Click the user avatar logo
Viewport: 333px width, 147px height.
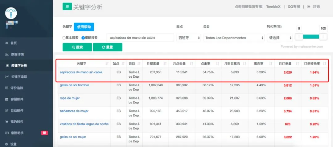pos(11,13)
